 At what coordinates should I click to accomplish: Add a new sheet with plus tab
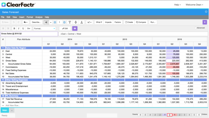click(12, 111)
